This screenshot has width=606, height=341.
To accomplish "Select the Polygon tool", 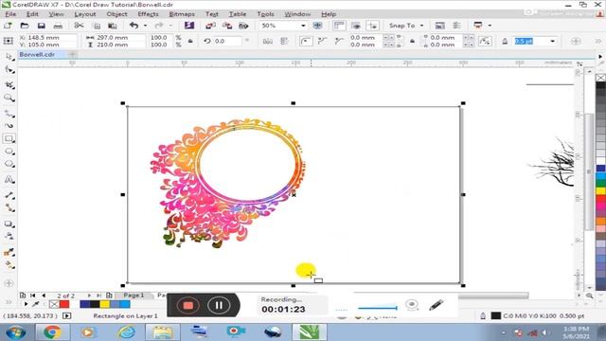I will [9, 164].
